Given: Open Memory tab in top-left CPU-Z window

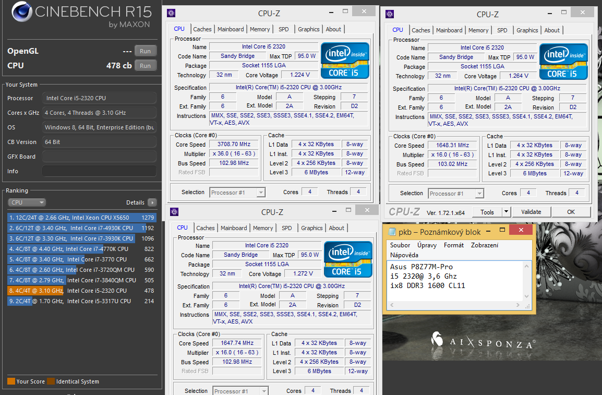Looking at the screenshot, I should coord(260,29).
